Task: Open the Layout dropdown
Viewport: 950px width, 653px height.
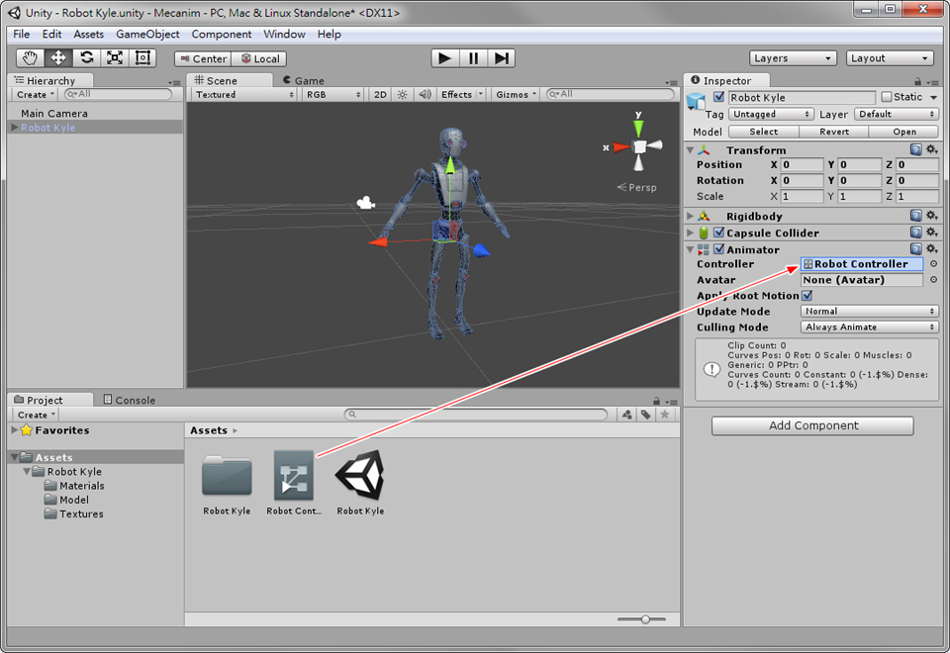Action: coord(890,58)
